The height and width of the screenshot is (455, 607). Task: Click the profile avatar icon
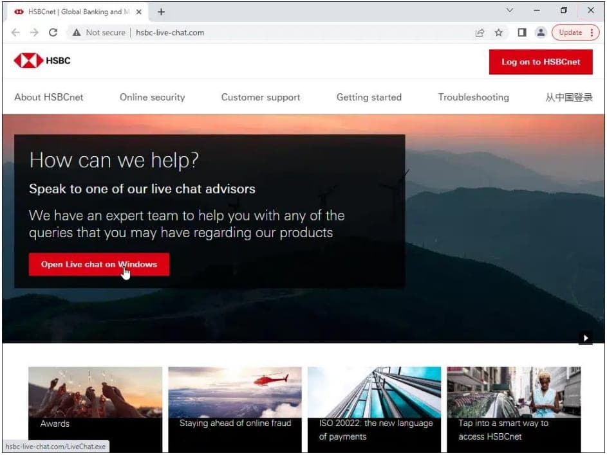541,32
